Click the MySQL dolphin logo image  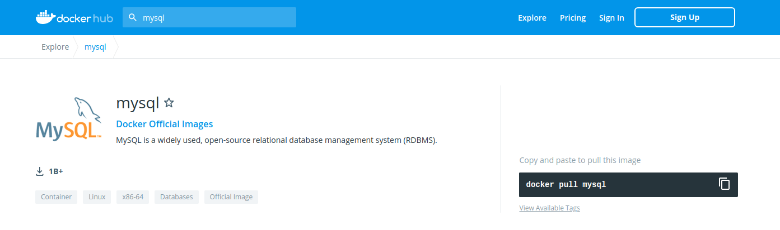click(69, 118)
